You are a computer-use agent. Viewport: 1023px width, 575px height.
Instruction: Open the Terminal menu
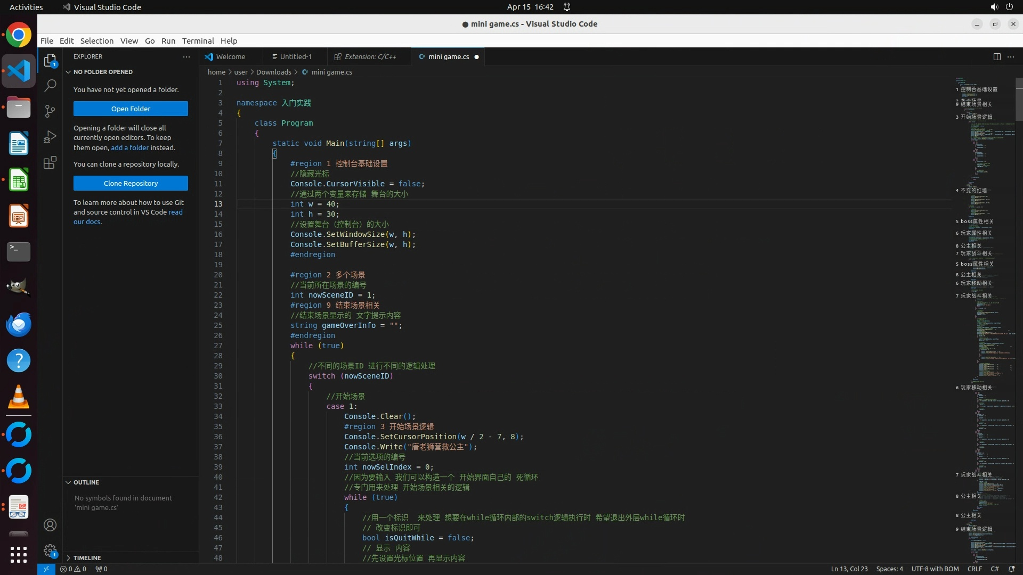pyautogui.click(x=198, y=41)
